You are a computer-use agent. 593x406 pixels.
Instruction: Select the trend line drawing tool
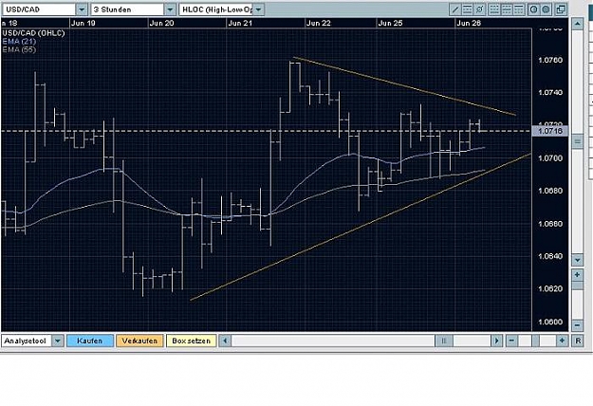455,9
